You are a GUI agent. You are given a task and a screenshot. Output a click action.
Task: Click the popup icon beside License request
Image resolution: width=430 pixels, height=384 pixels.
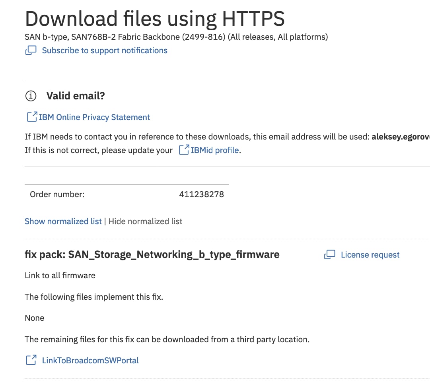(x=330, y=255)
